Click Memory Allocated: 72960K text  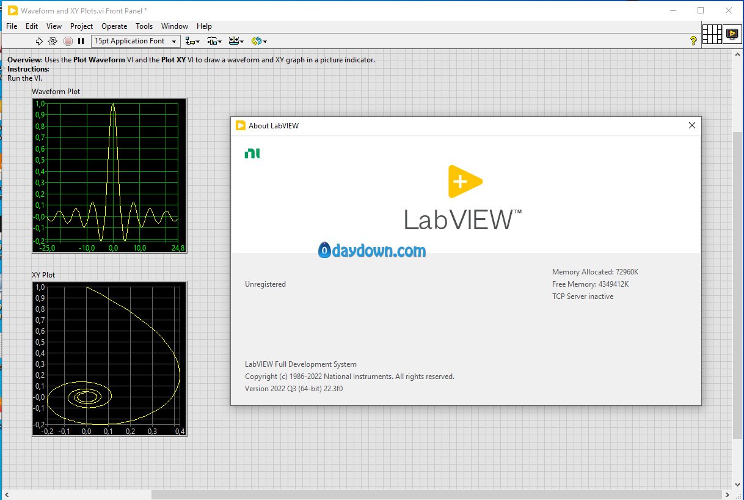[x=595, y=272]
